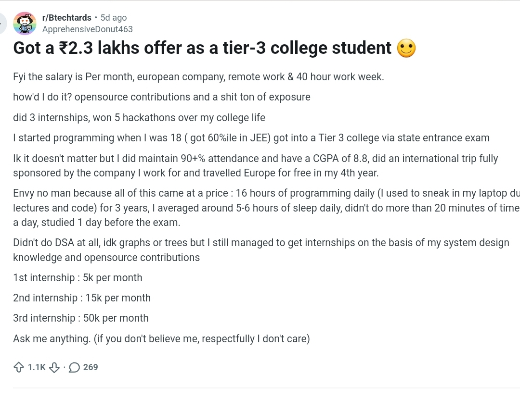Click the "did 3 internships, won 5 hackathons" line
This screenshot has height=399, width=520.
(139, 118)
